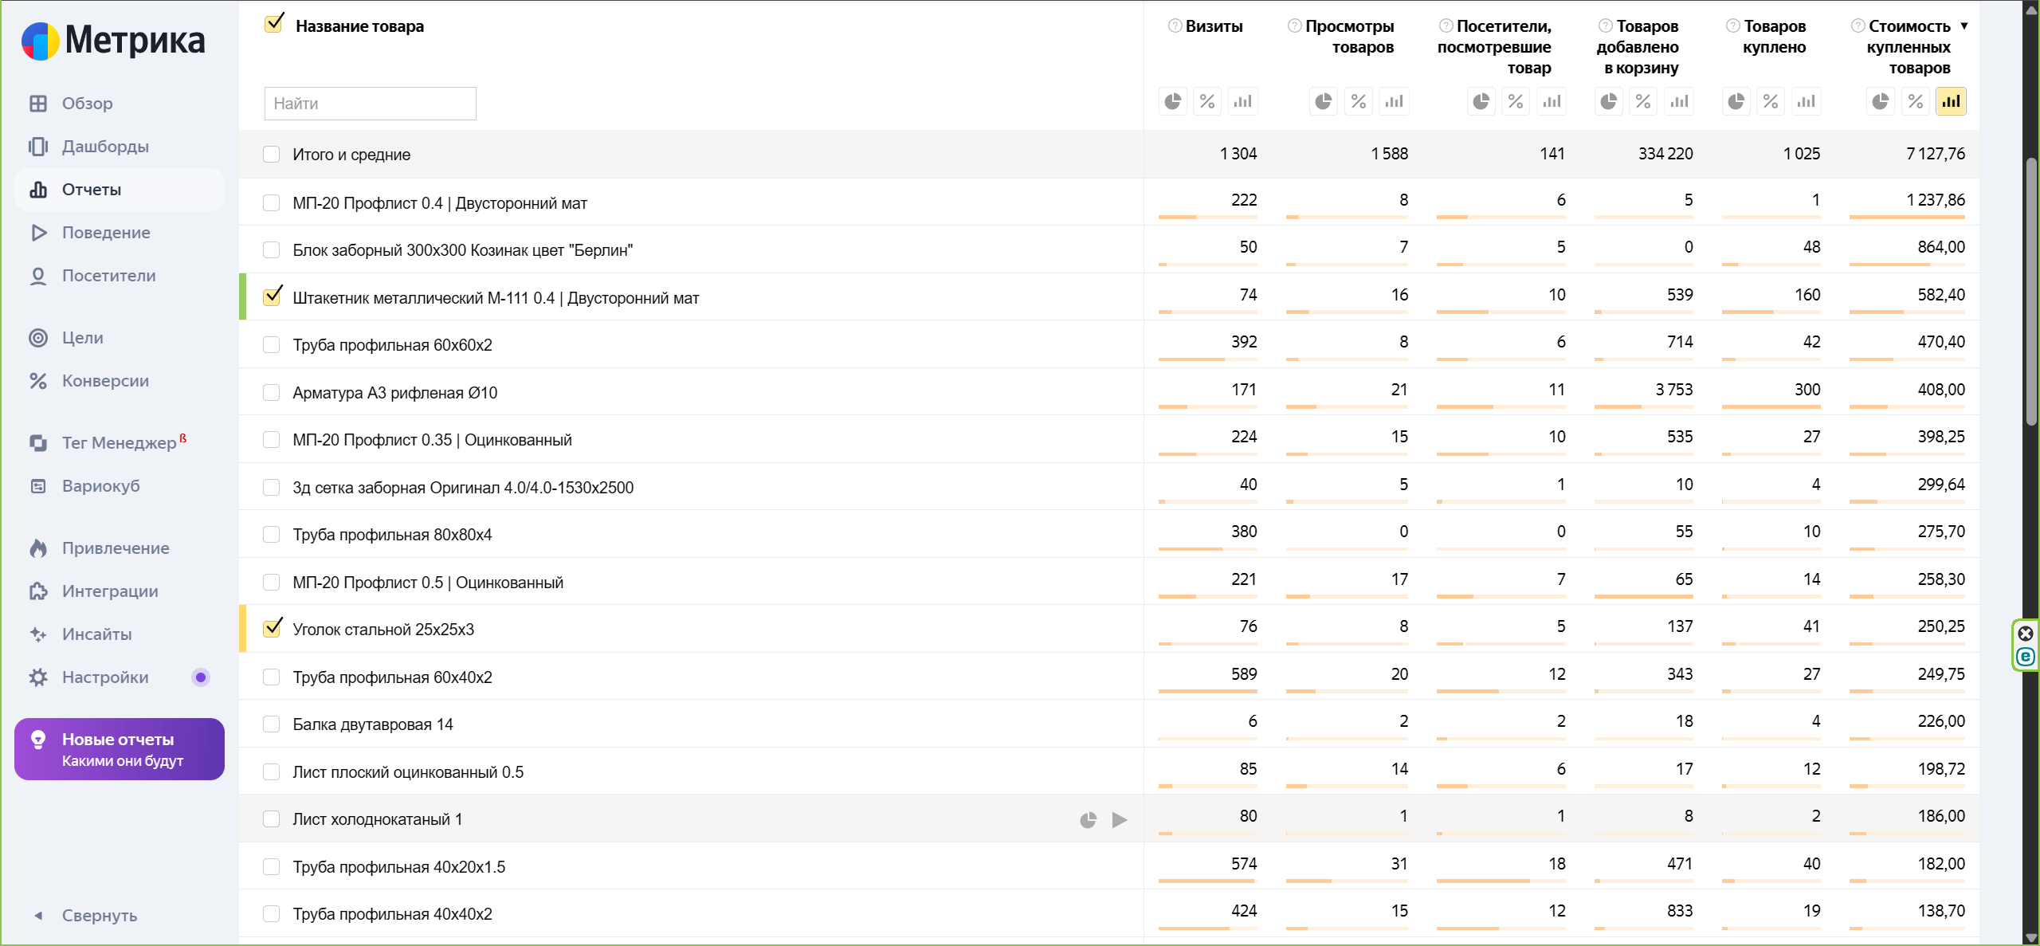
Task: Click bar chart icon under Товаров куплено
Action: 1806,101
